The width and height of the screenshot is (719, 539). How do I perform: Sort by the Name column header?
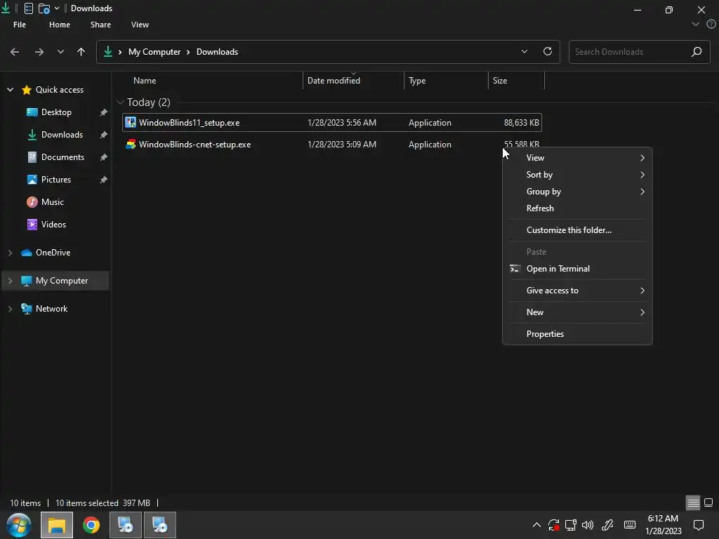[145, 81]
